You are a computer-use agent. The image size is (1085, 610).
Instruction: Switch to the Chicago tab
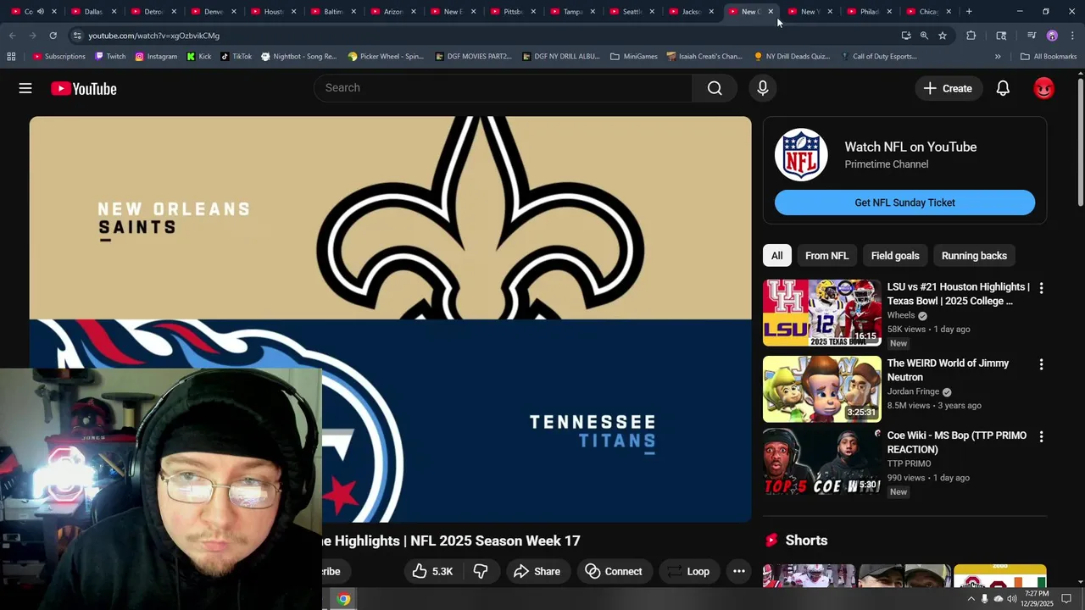928,12
